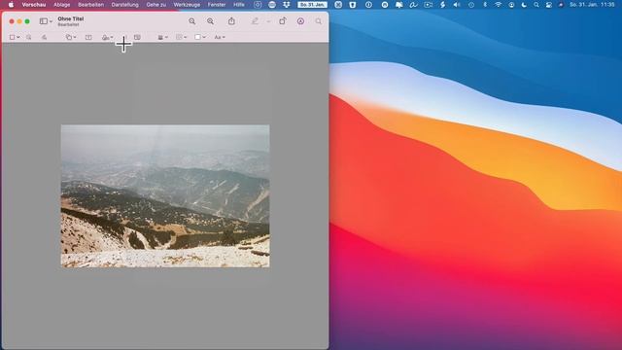Open the Dropbox menu bar icon
This screenshot has height=350, width=622.
287,5
